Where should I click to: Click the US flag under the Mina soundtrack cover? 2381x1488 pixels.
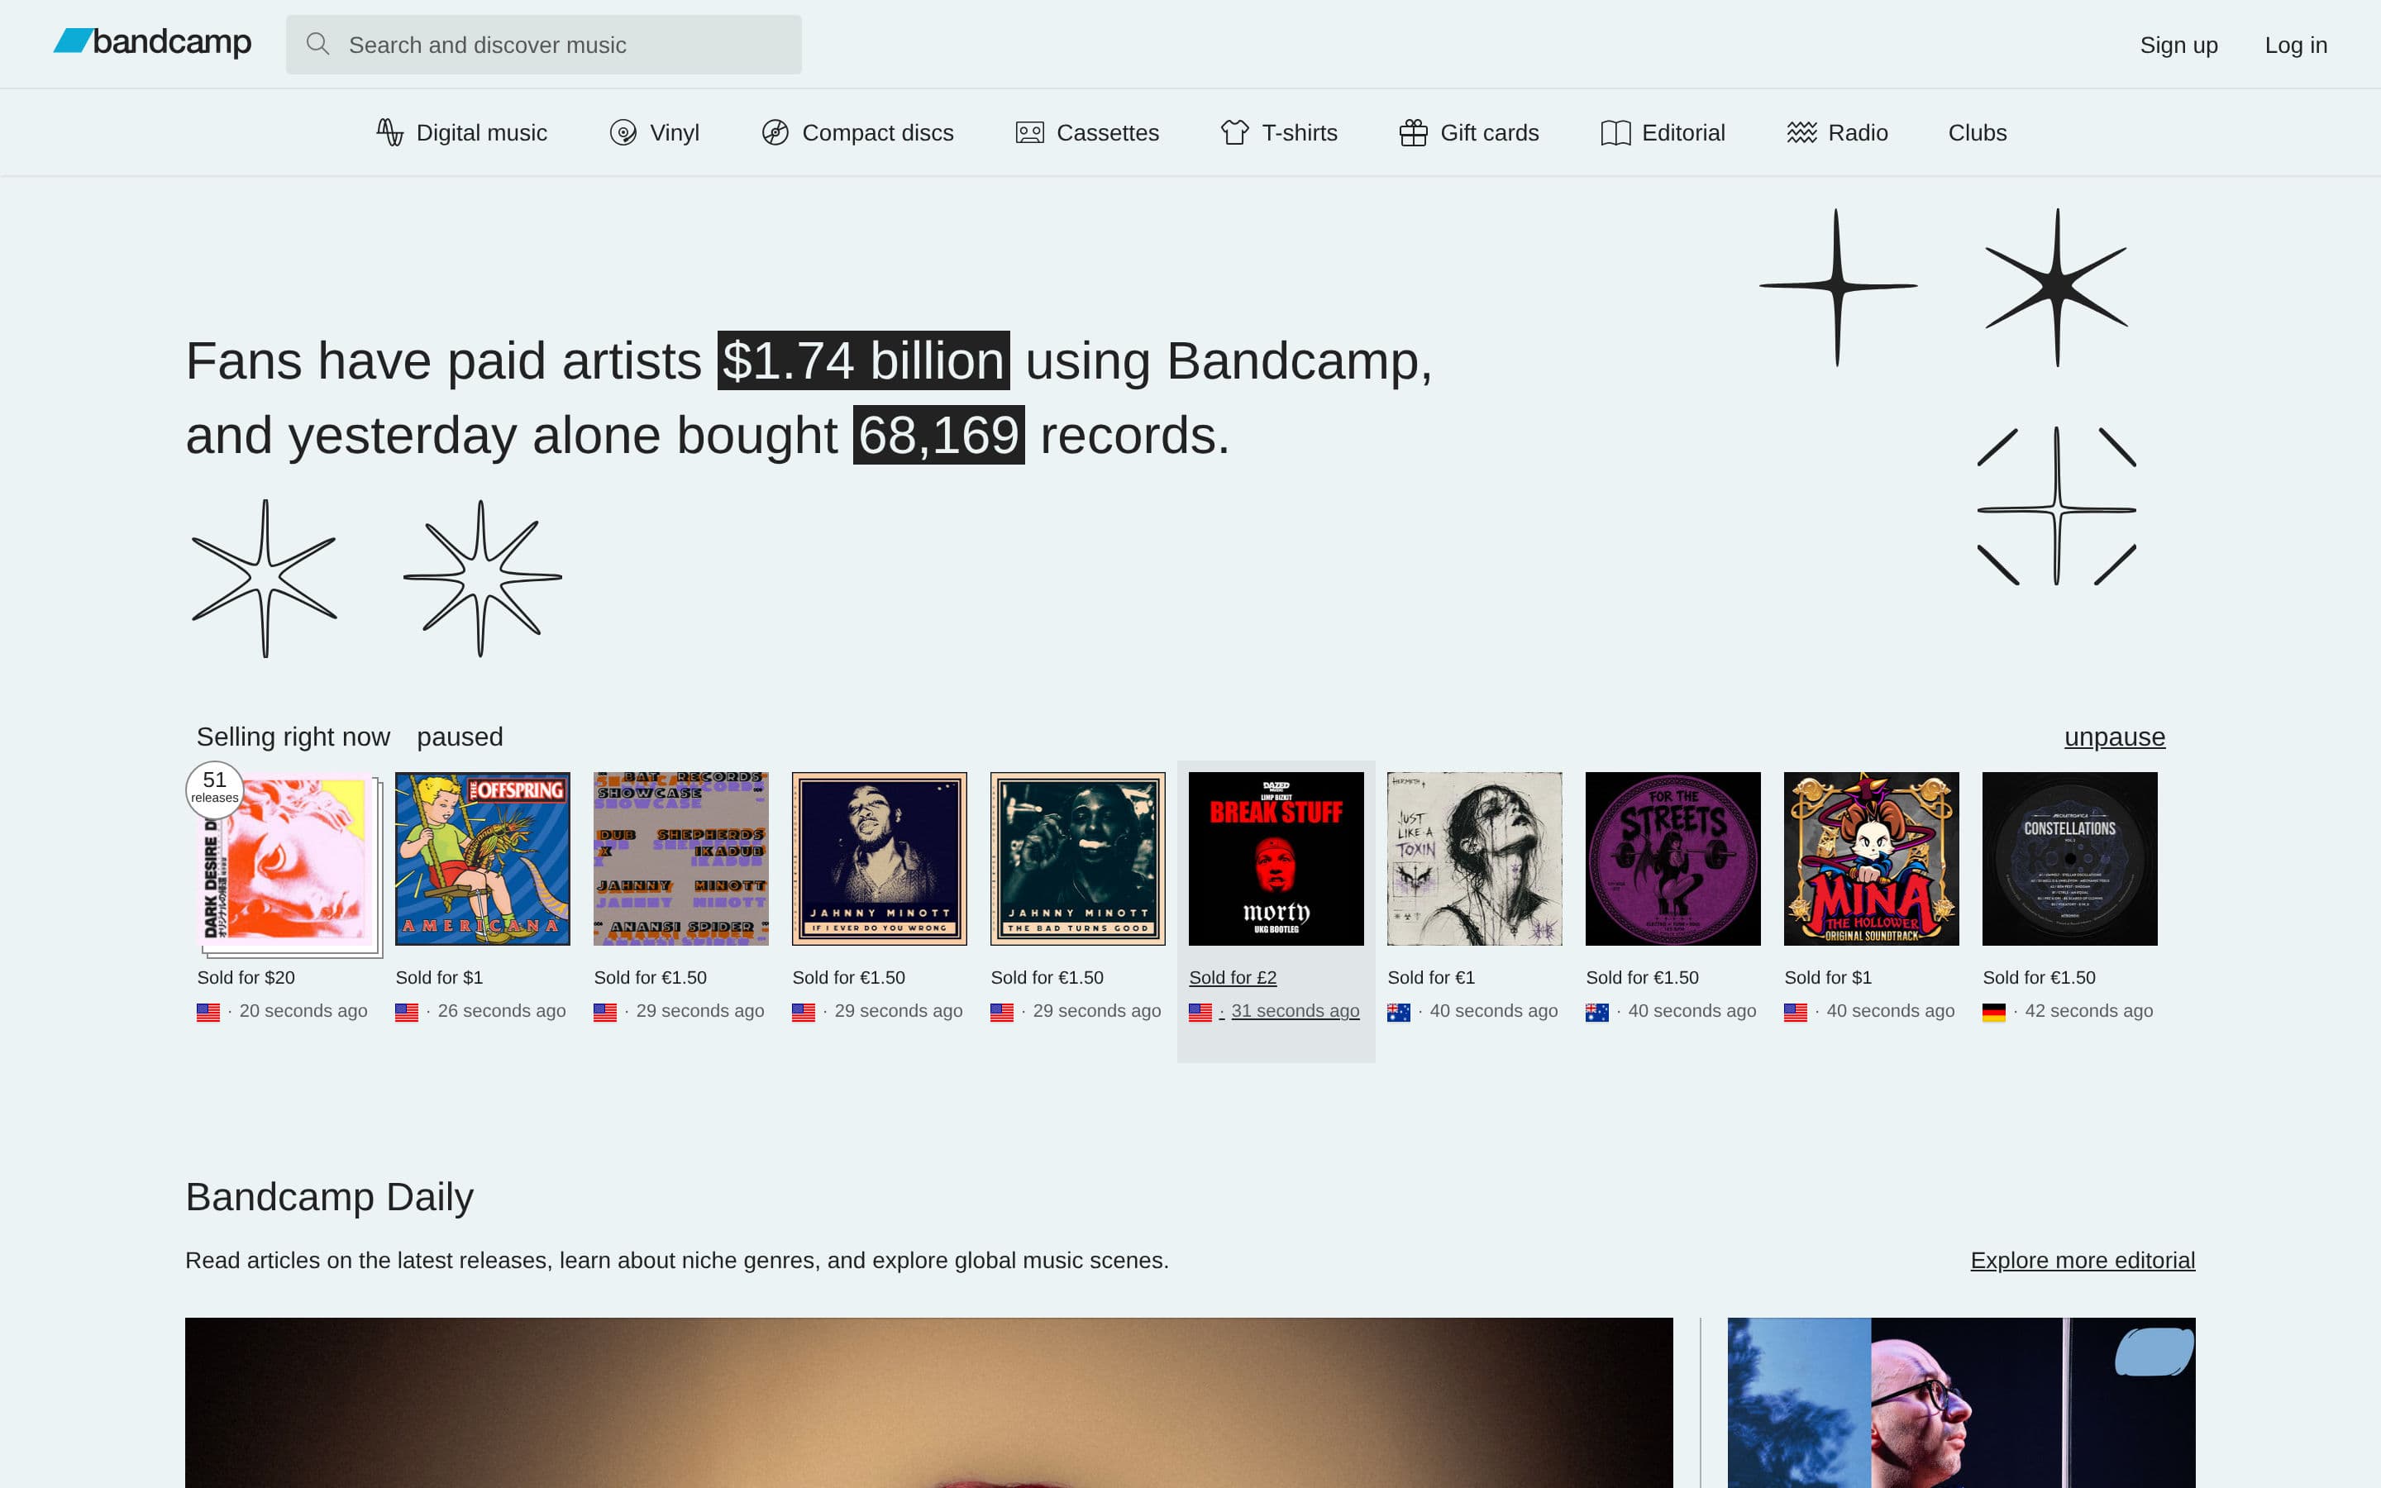[x=1796, y=1012]
